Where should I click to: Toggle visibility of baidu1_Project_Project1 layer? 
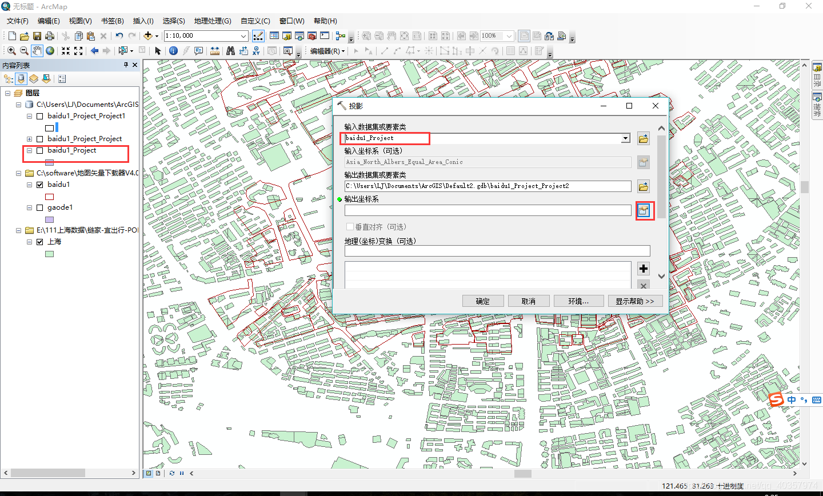pyautogui.click(x=40, y=116)
